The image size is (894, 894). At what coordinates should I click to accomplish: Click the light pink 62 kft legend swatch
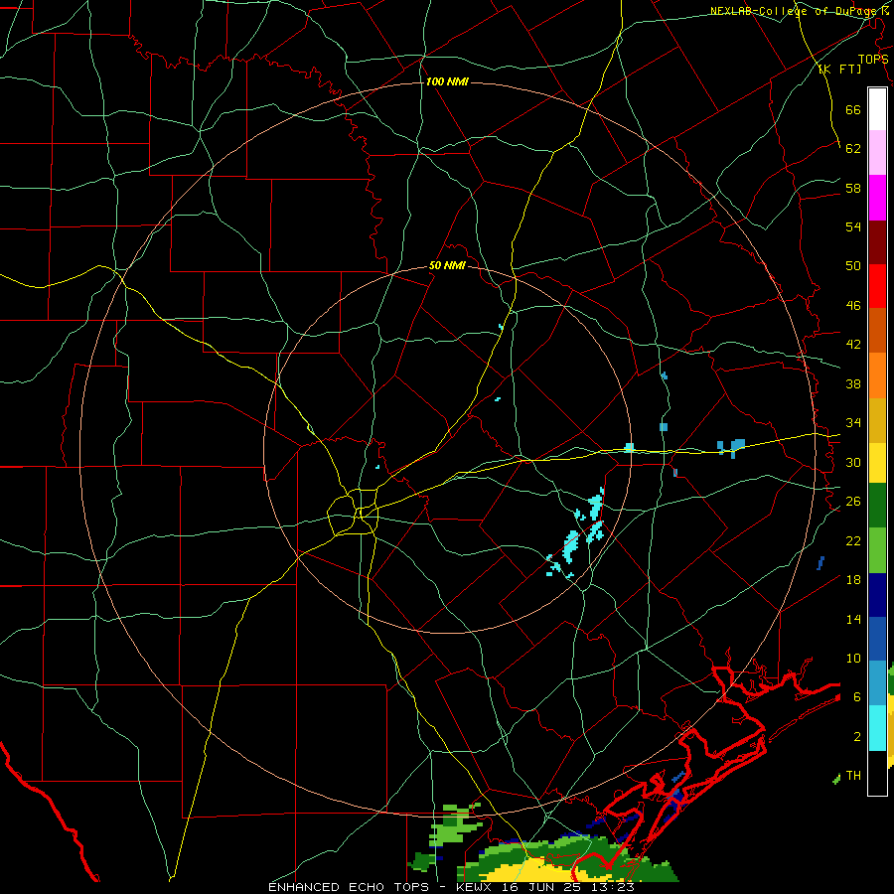(877, 152)
